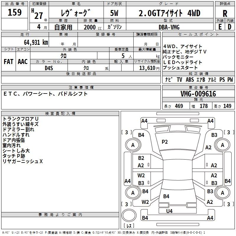This screenshot has width=236, height=236.
Task: Click the model code DBA-VMG
Action: click(x=169, y=27)
